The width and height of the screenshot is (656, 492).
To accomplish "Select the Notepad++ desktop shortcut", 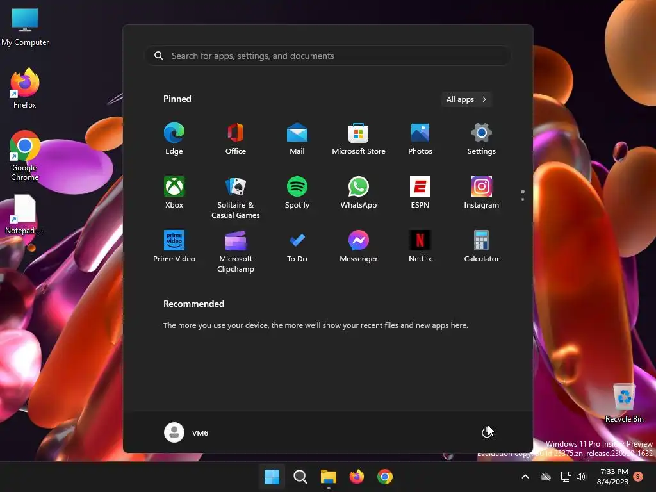I will click(25, 214).
